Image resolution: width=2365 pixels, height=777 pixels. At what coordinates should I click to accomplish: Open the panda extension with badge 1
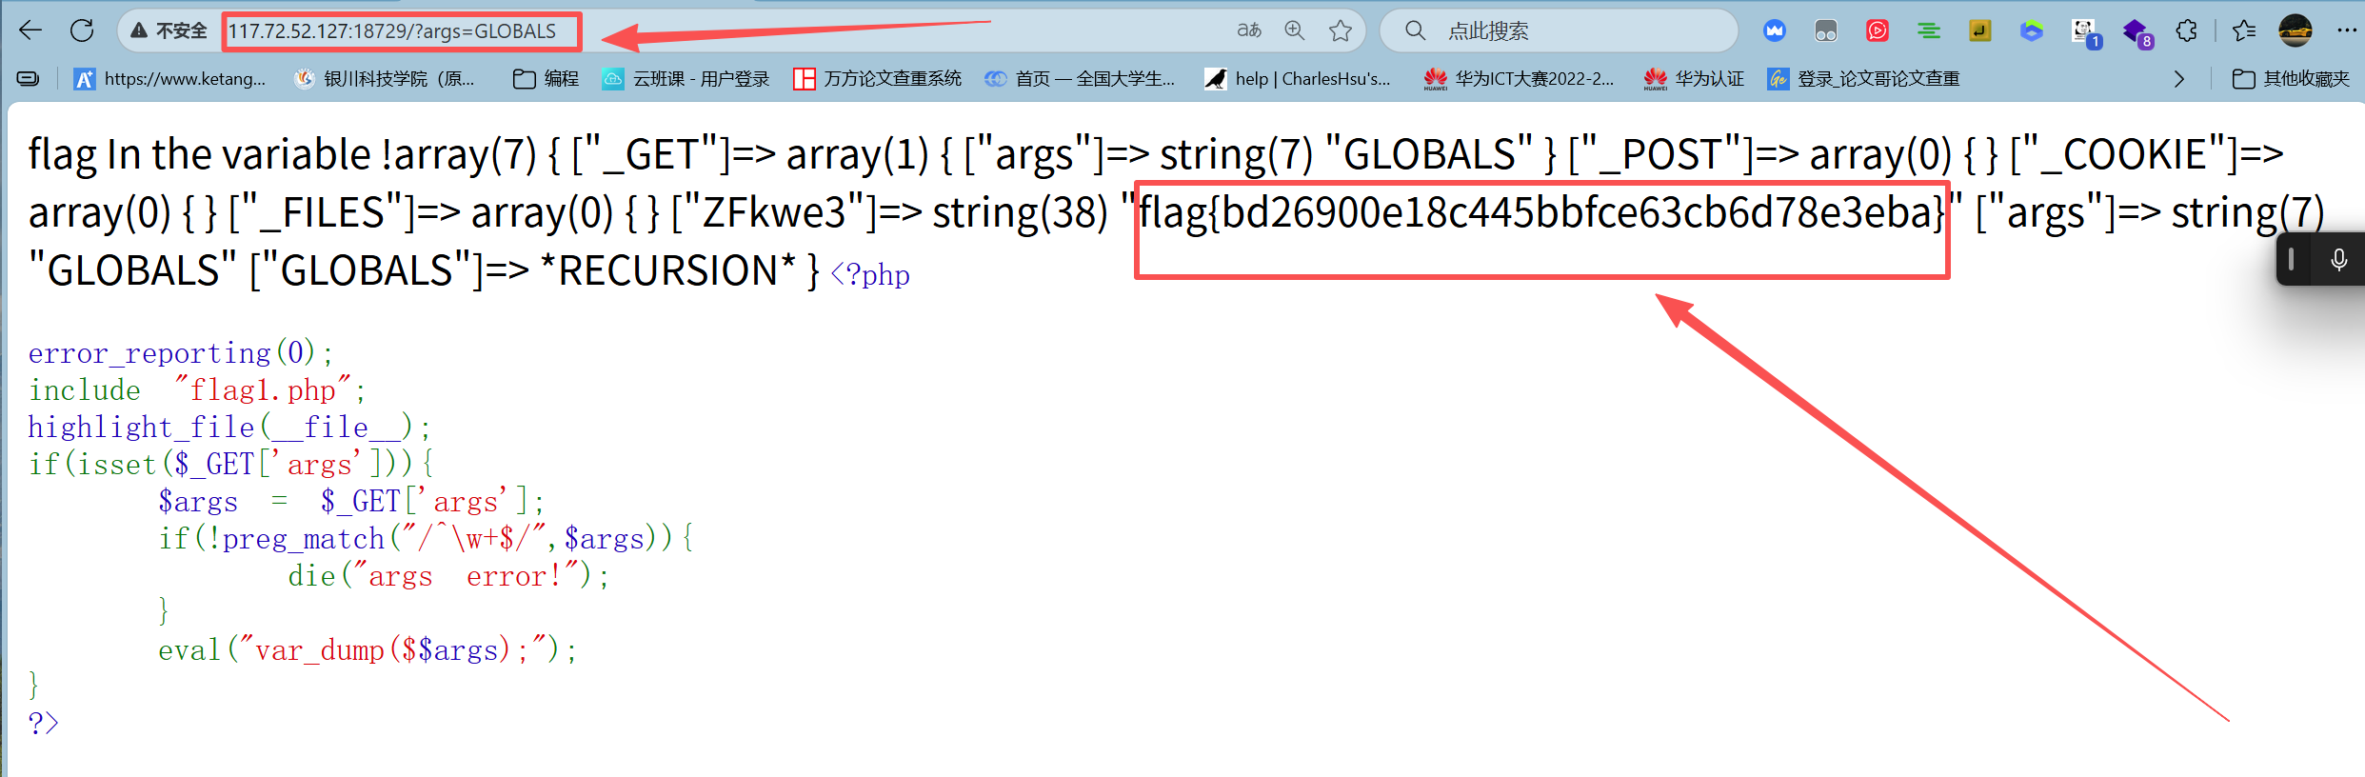2085,32
